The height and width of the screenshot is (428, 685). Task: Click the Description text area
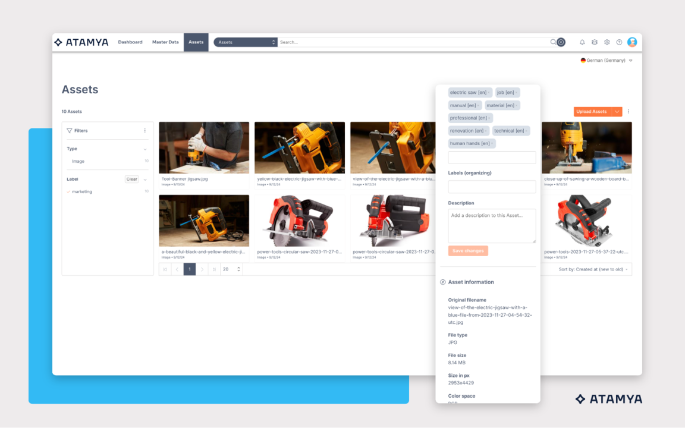tap(492, 226)
